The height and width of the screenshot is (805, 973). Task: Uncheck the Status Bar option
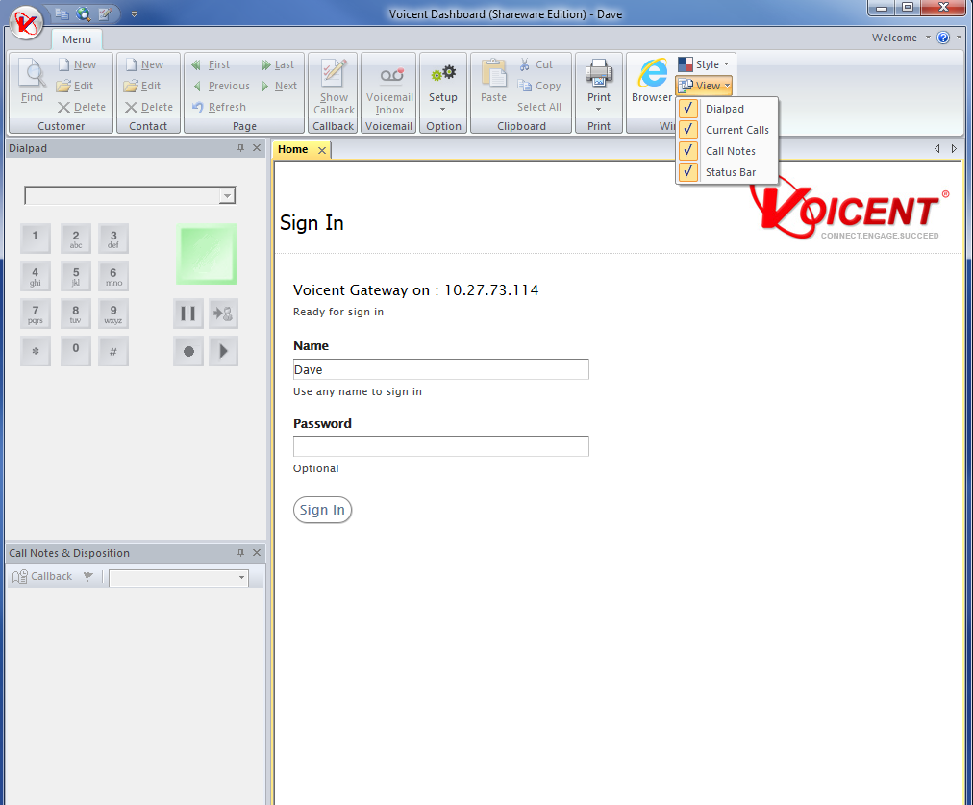coord(730,172)
